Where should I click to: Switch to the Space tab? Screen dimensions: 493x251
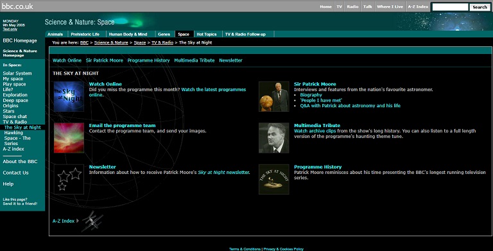(x=184, y=34)
